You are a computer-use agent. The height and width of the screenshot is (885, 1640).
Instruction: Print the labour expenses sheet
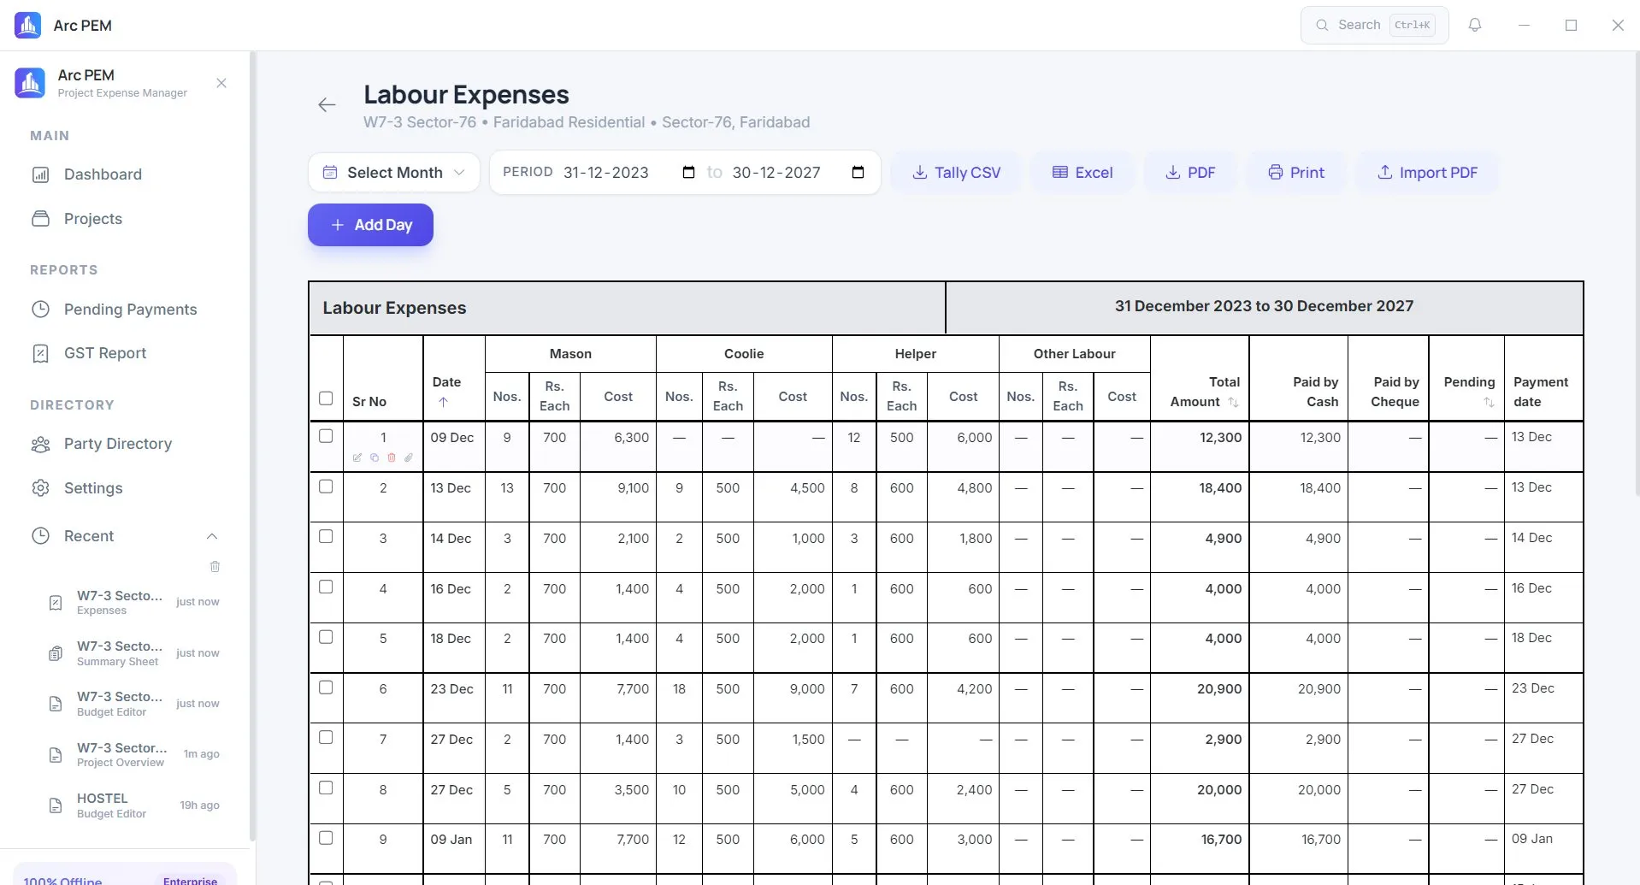[1296, 173]
